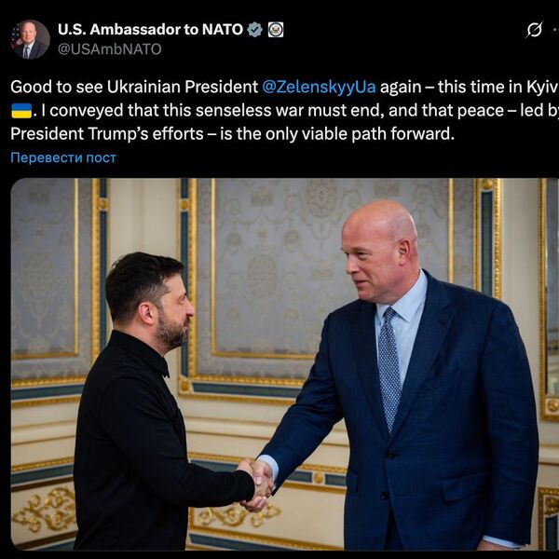This screenshot has width=559, height=559.
Task: Click the dotted blue tie in the photo
Action: point(389,369)
